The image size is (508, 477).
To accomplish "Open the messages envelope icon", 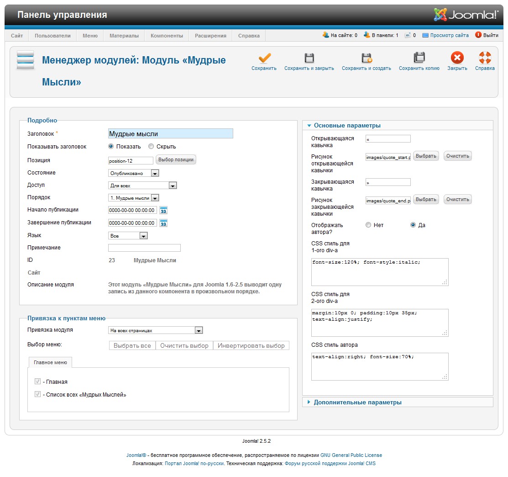I will (x=408, y=35).
